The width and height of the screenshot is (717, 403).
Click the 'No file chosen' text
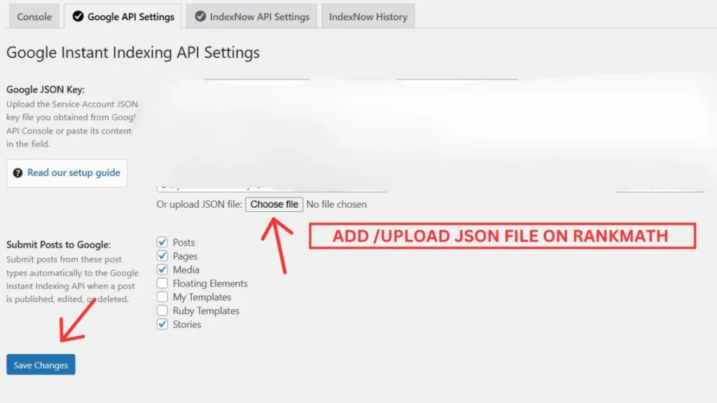337,204
